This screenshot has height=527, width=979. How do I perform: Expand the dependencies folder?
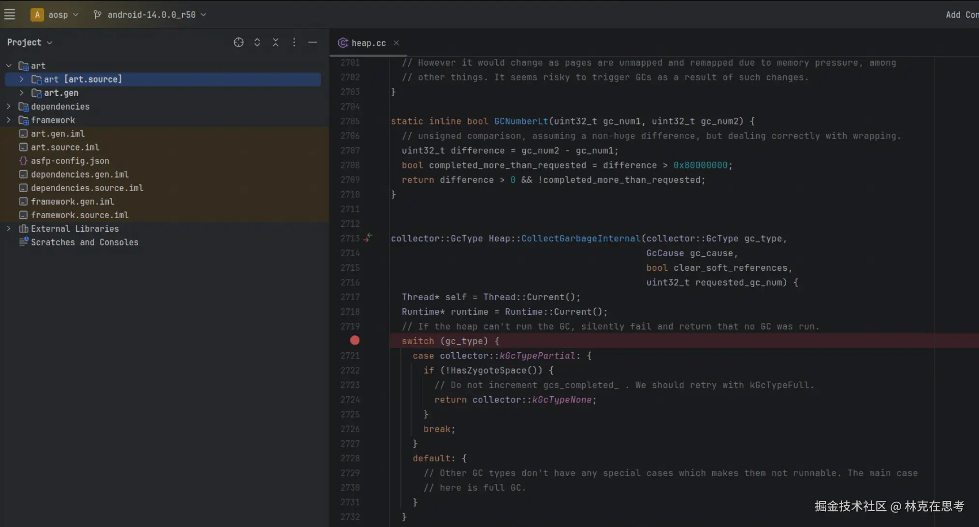click(x=9, y=106)
